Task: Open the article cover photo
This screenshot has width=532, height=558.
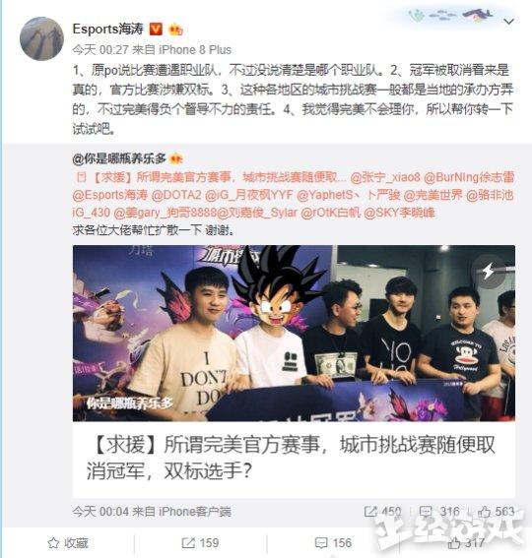Action: 294,333
